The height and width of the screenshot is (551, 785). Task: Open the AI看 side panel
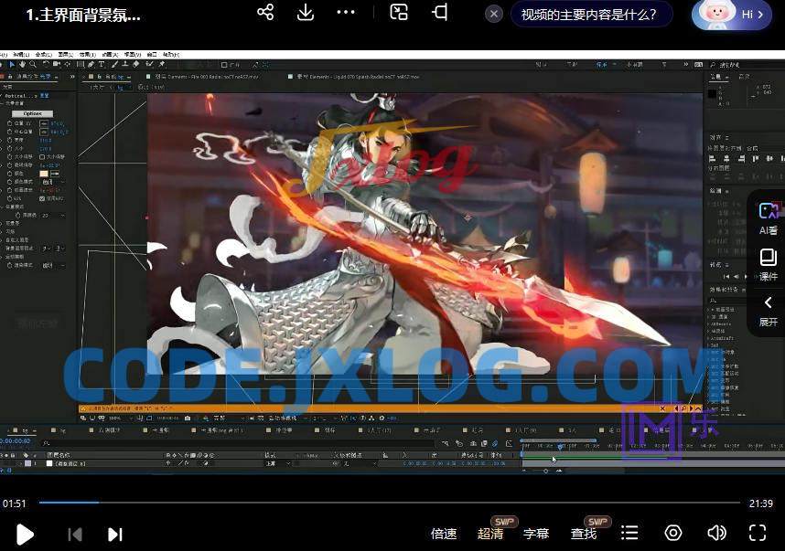769,218
